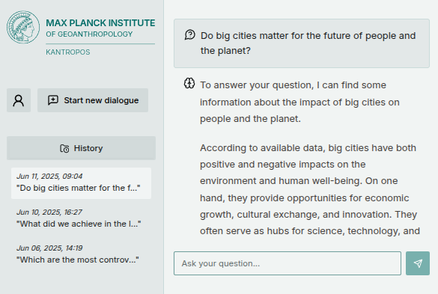
Task: Start a new dialogue
Action: [x=93, y=100]
